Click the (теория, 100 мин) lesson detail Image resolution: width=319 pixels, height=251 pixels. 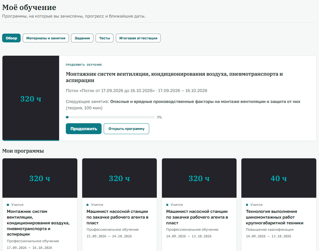[x=84, y=108]
